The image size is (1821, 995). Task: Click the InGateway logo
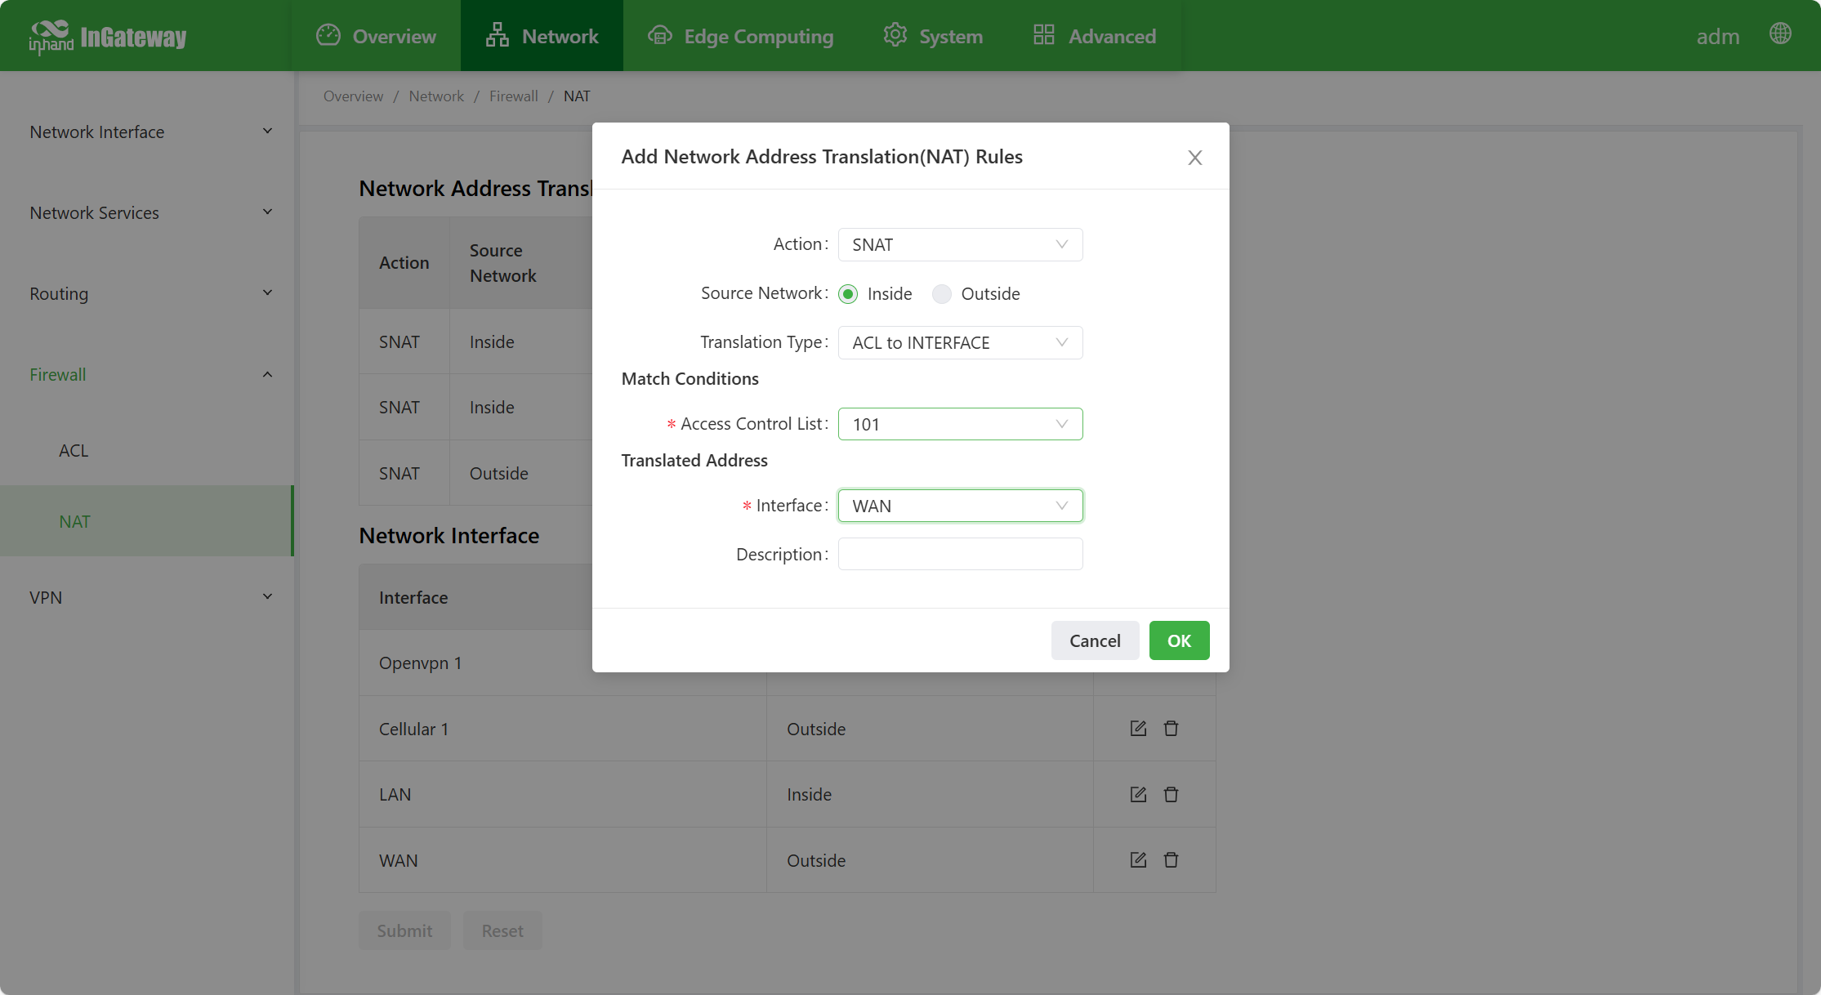(x=108, y=37)
